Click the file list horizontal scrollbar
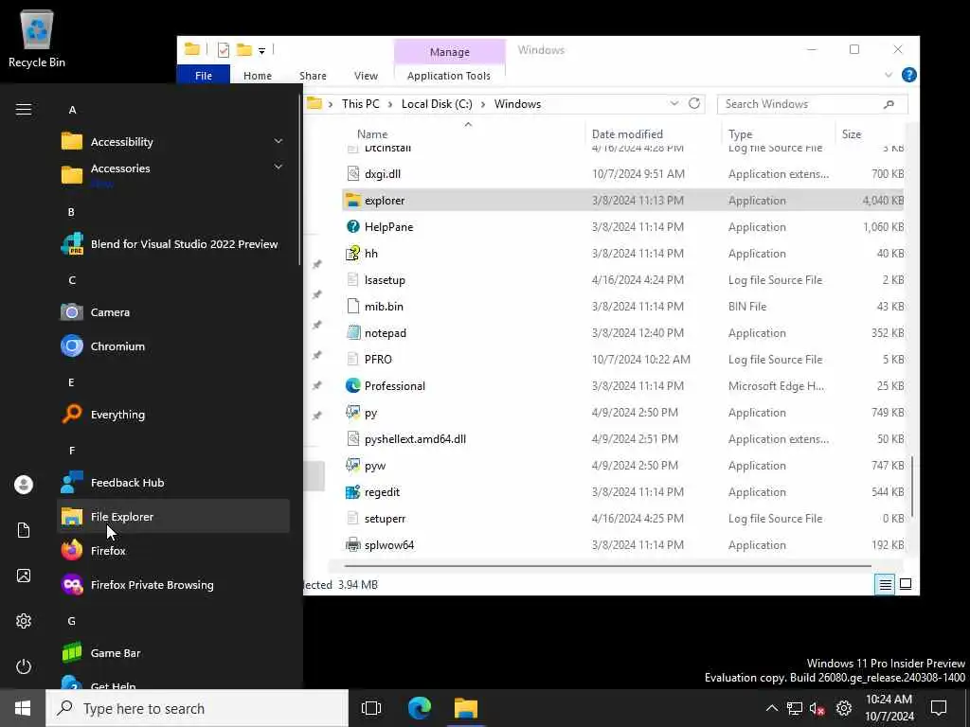Image resolution: width=970 pixels, height=727 pixels. tap(607, 565)
